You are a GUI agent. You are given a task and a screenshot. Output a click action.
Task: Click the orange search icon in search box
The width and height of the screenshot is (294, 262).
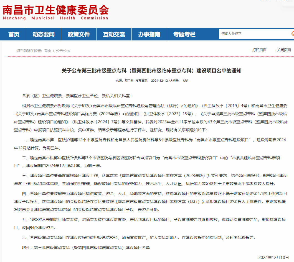[293, 34]
